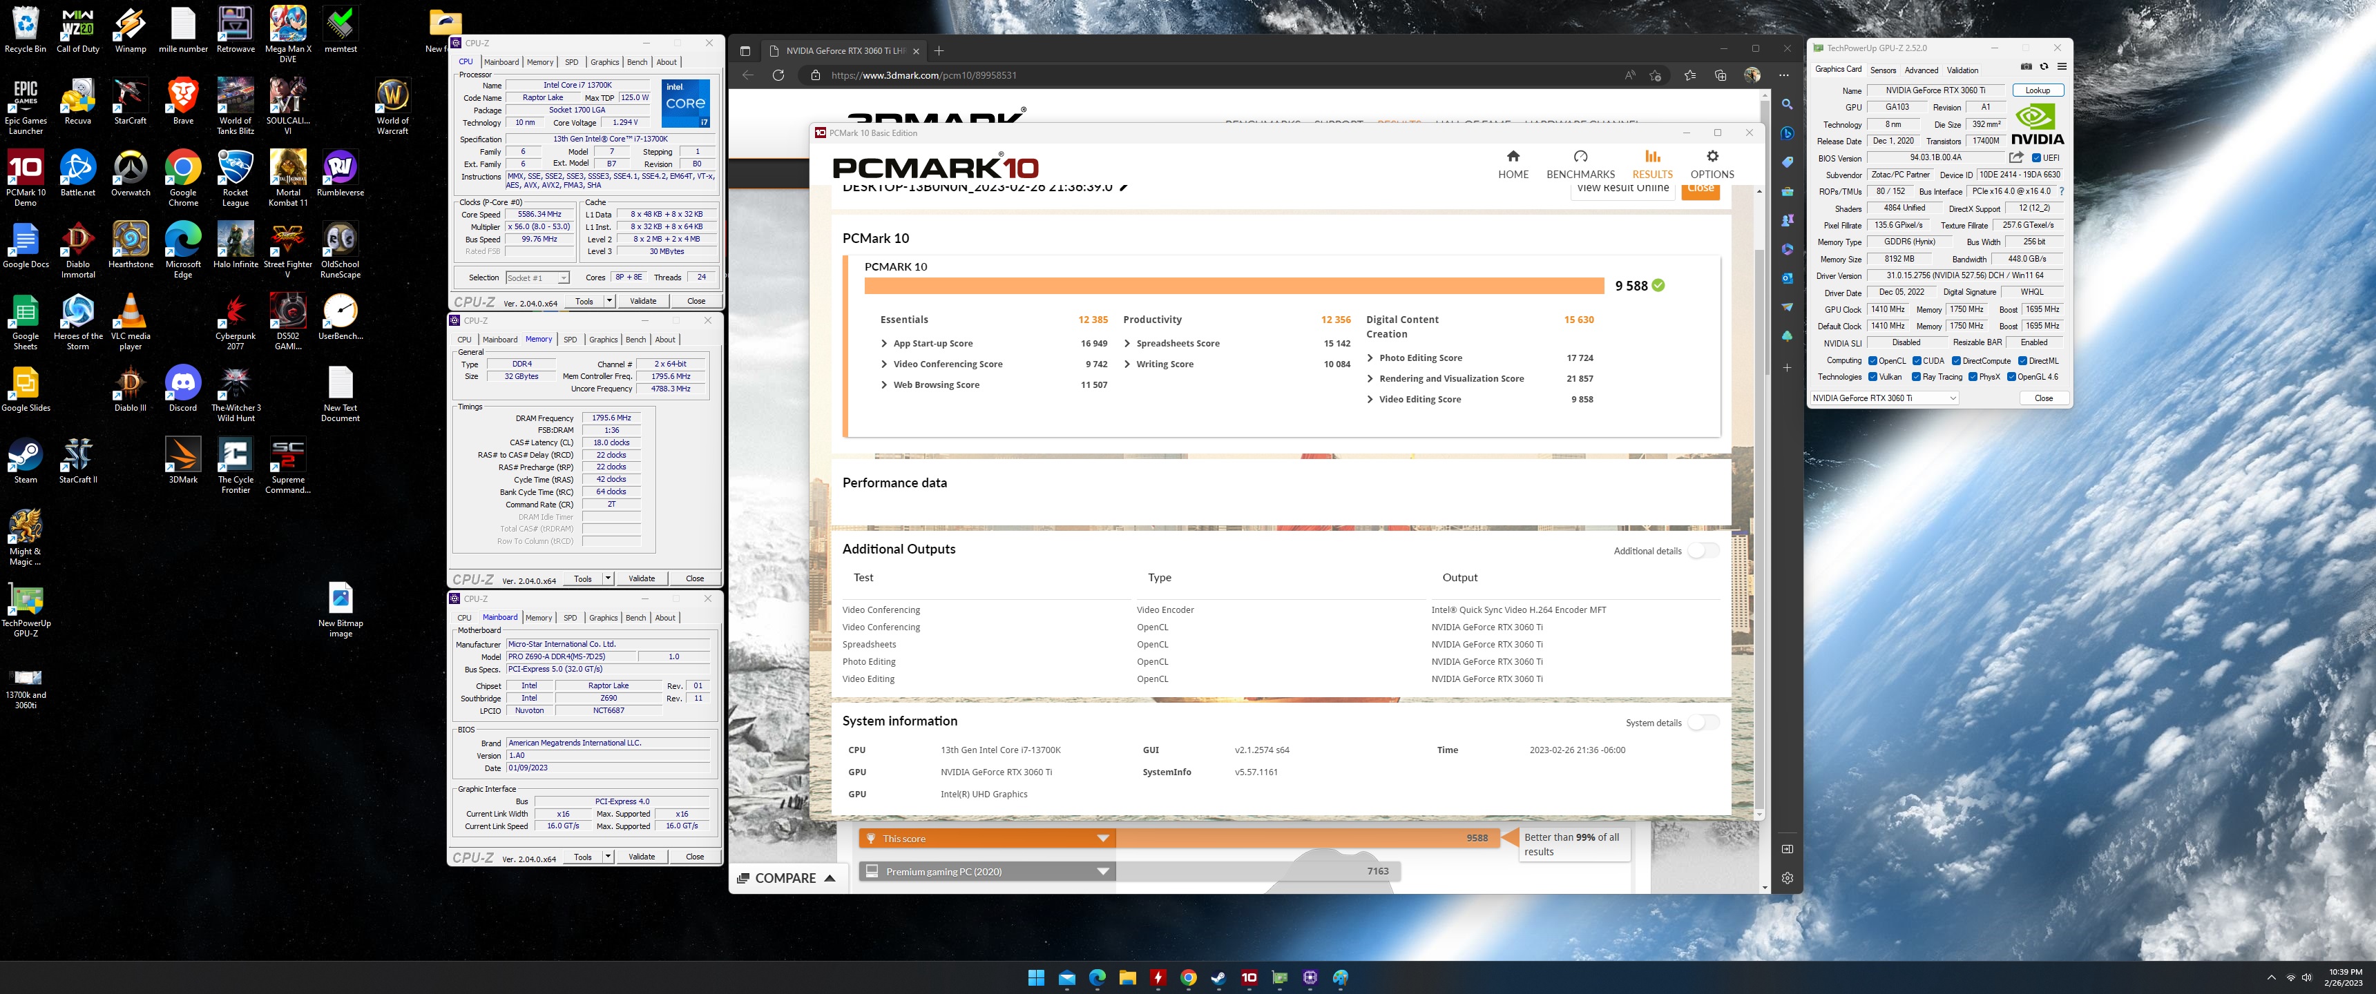Open the Steam icon in the taskbar
Screen dimensions: 2376x994
pos(1218,977)
